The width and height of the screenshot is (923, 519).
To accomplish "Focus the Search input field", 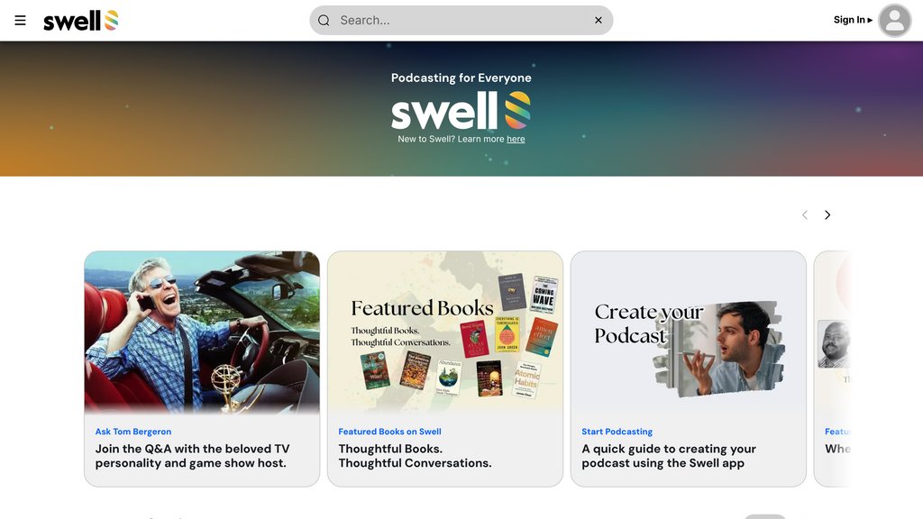I will click(x=461, y=21).
